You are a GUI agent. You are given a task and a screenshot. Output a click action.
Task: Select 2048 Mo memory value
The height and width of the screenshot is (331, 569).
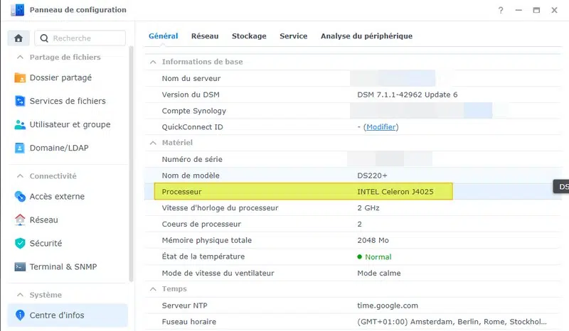pos(373,240)
